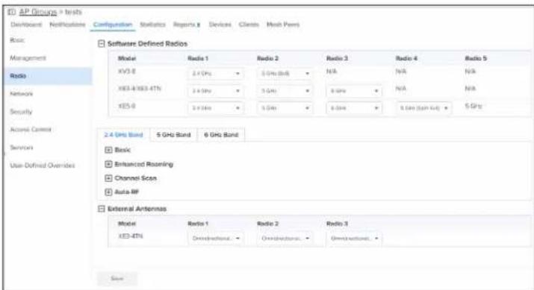Open XE5-8 Radio 4 band dropdown
Viewport: 534px width, 290px height.
click(423, 108)
